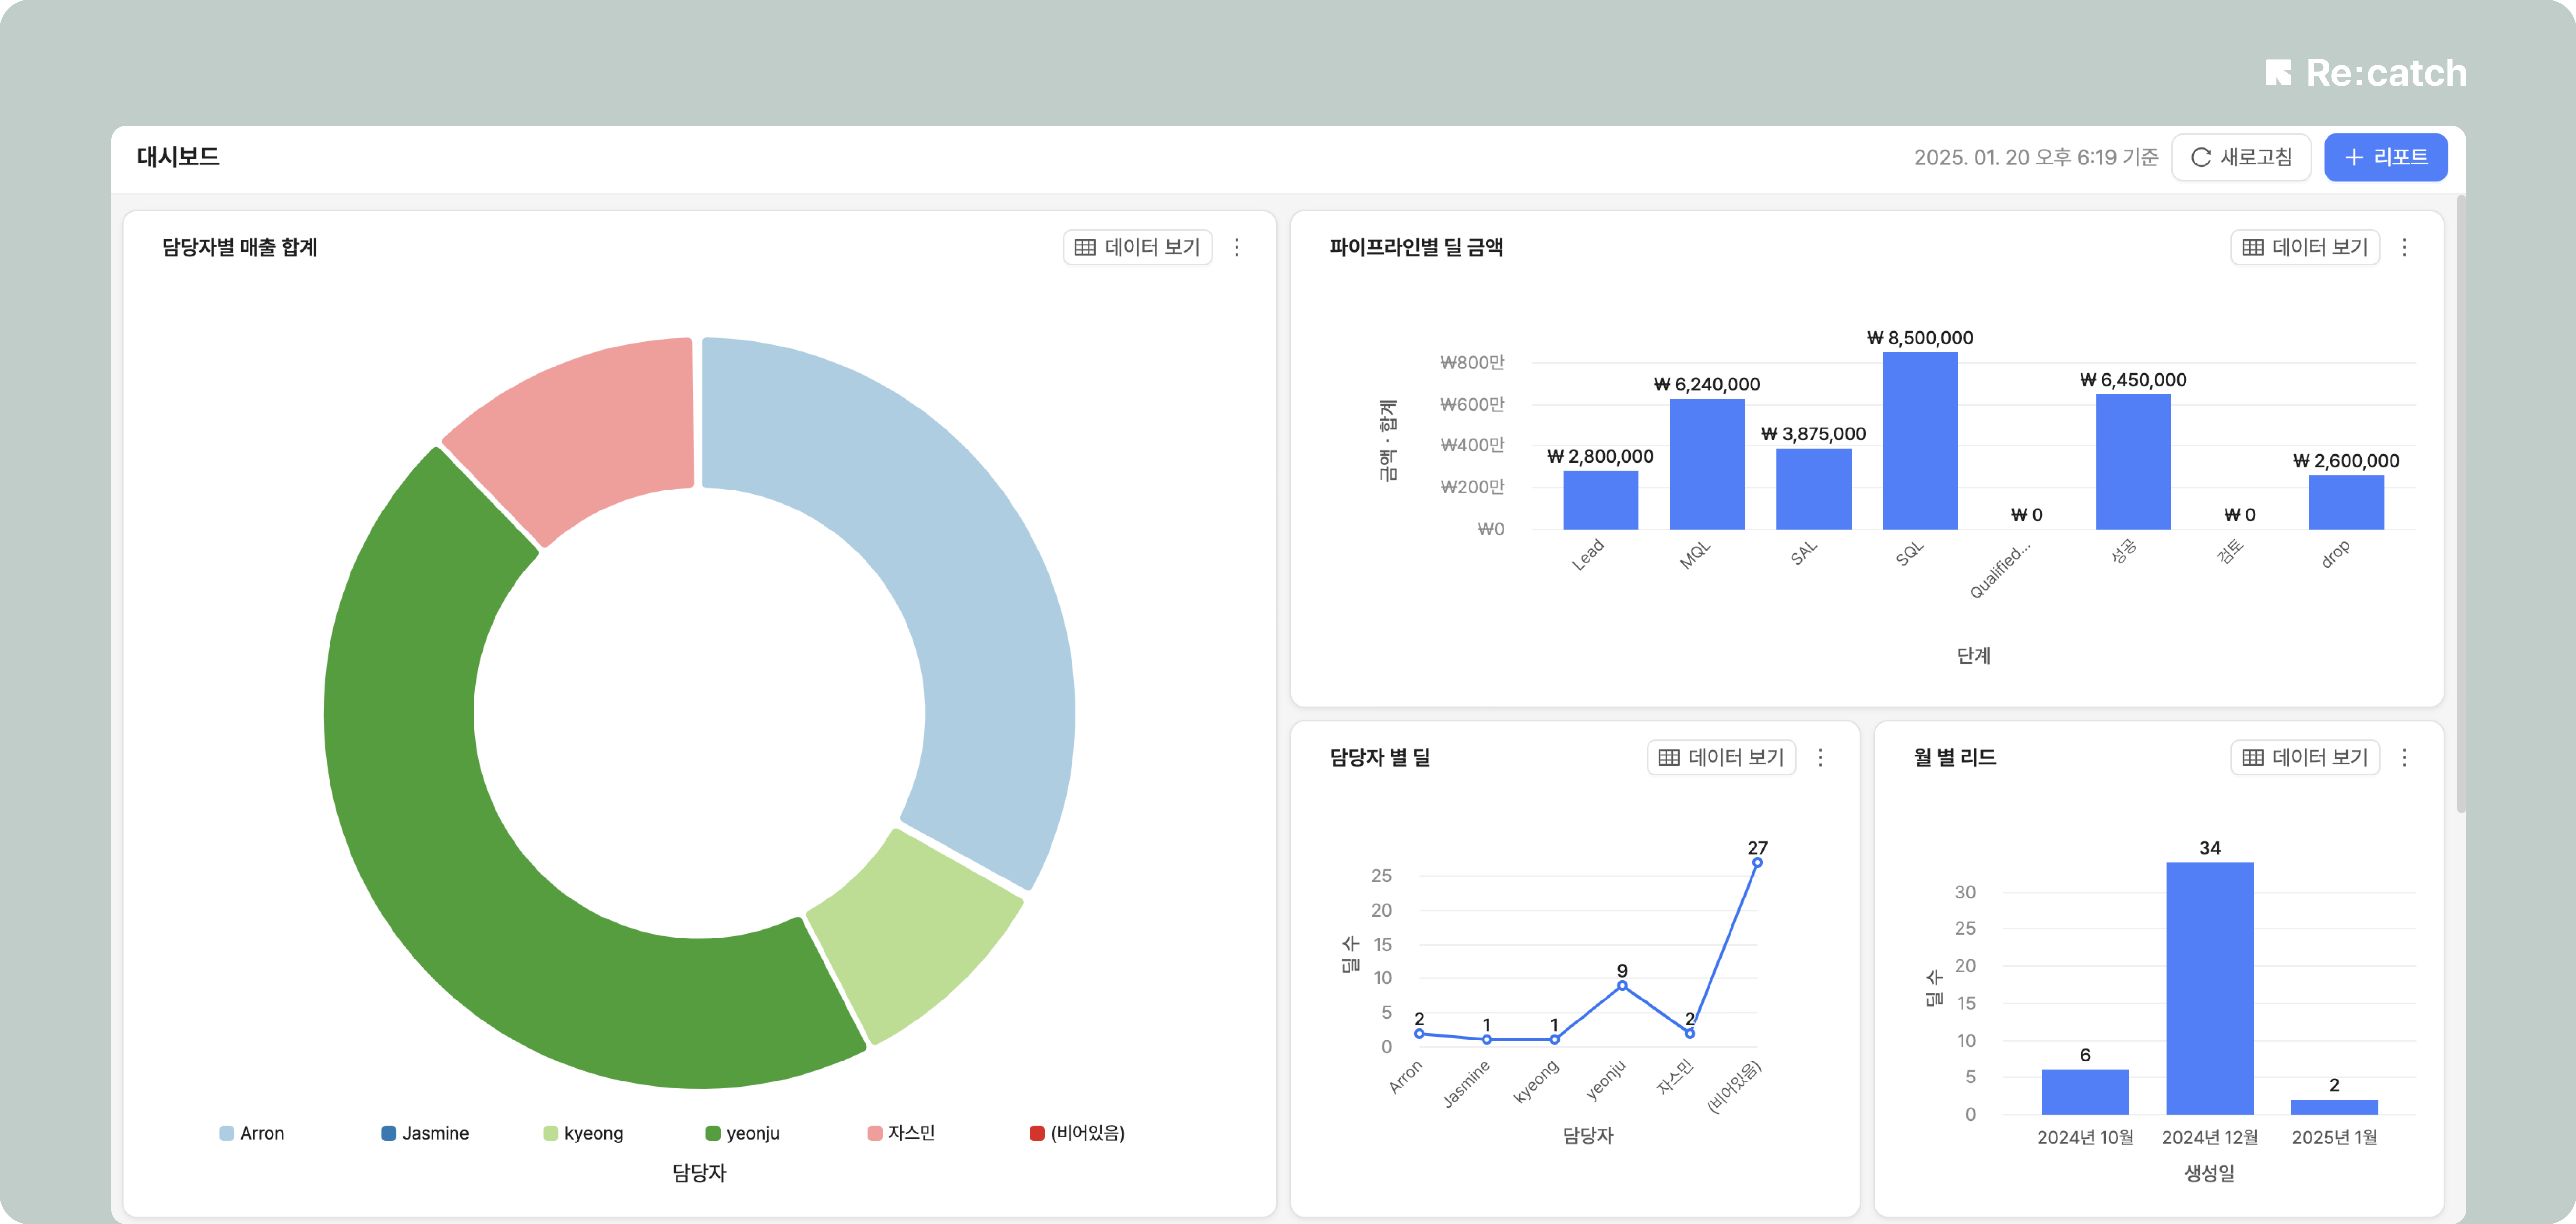The height and width of the screenshot is (1224, 2576).
Task: Open three-dot menu on 담당자 별 딜 card
Action: coord(1820,757)
